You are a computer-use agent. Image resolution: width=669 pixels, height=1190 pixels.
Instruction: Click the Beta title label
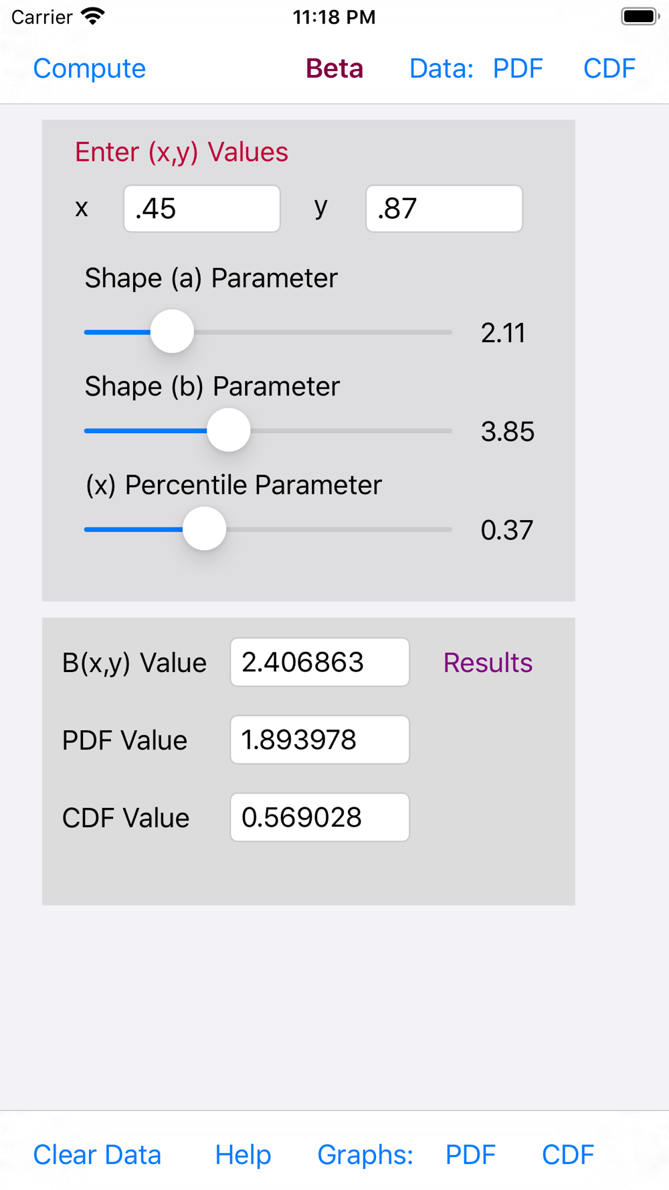click(x=334, y=68)
